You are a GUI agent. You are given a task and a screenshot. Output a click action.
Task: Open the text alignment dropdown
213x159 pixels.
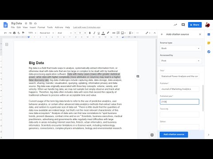click(x=131, y=33)
